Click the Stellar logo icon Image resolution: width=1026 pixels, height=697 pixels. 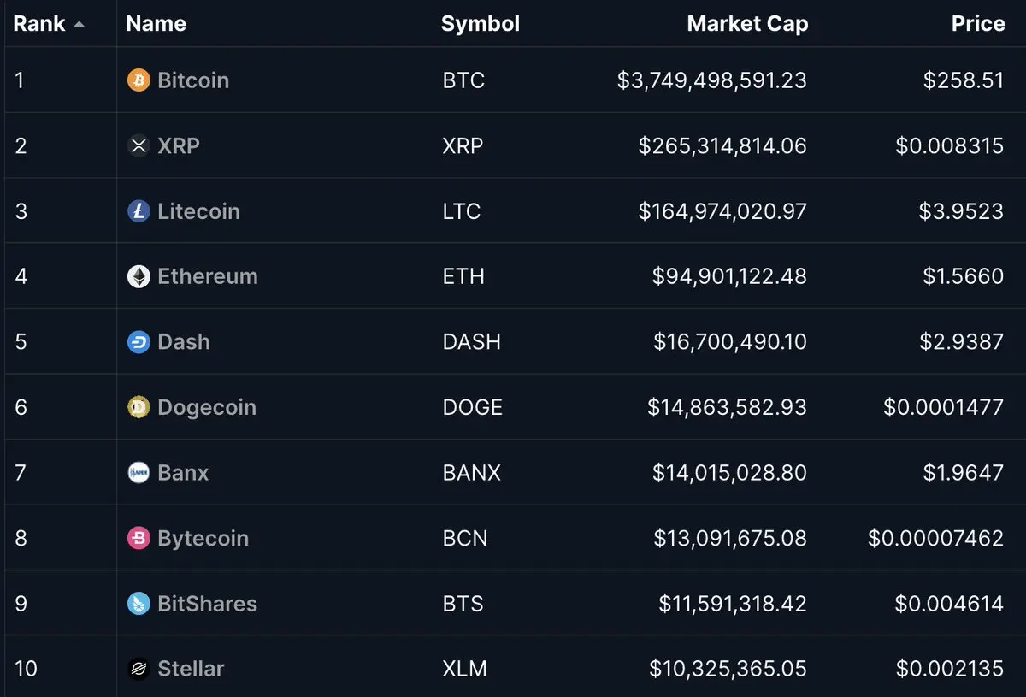click(139, 669)
